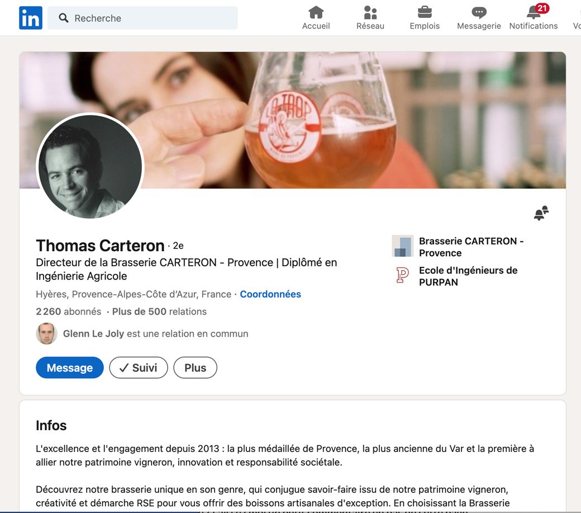Select the Emplois menu entry
581x513 pixels.
coord(424,25)
